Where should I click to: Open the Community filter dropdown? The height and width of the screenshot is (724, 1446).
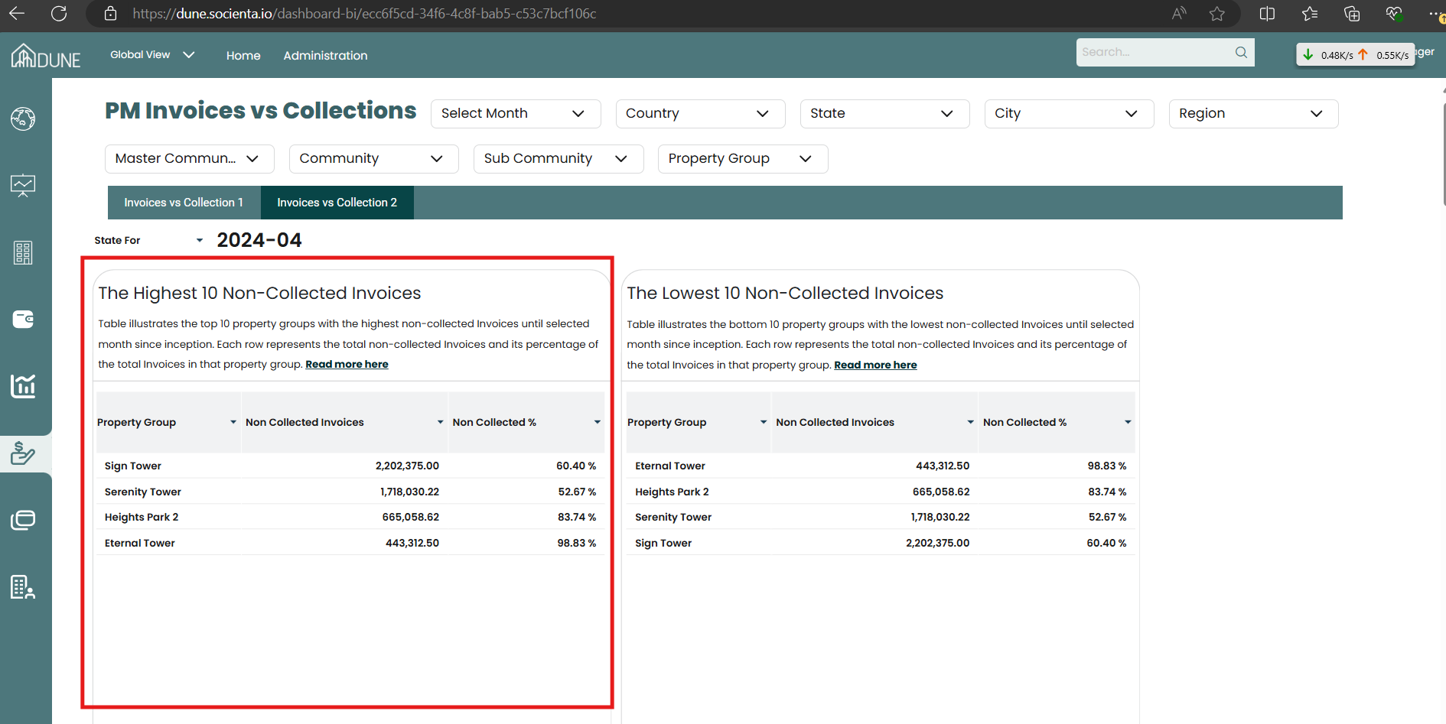[x=373, y=158]
